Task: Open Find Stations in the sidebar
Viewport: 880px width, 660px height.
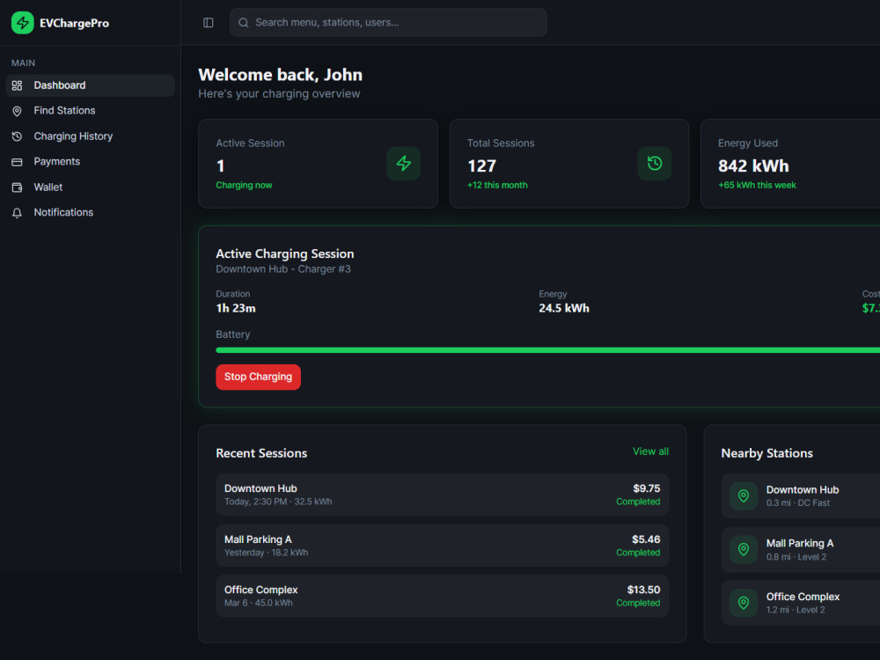Action: click(91, 111)
